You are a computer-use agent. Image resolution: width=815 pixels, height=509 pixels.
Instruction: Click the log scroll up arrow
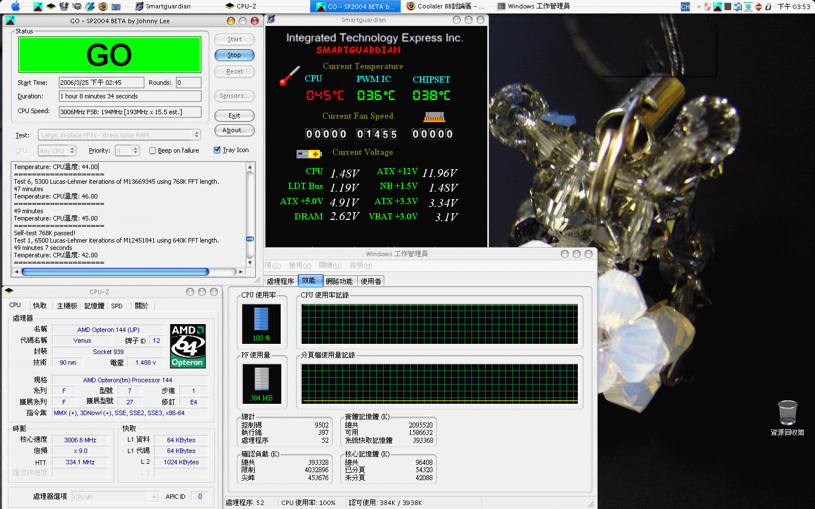(x=250, y=167)
